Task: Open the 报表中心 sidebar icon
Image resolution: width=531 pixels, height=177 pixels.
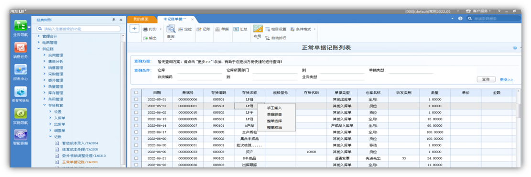Action: [21, 70]
